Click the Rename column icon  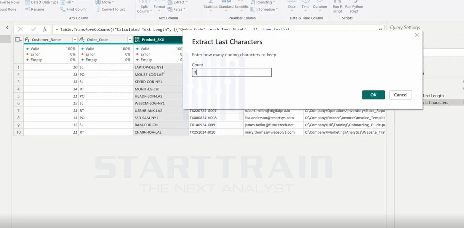tap(27, 9)
